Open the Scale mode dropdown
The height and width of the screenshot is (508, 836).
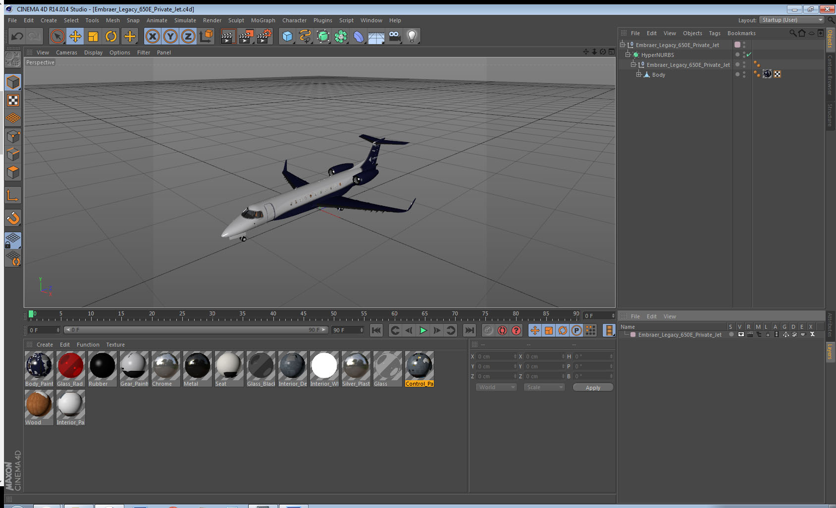click(x=544, y=388)
